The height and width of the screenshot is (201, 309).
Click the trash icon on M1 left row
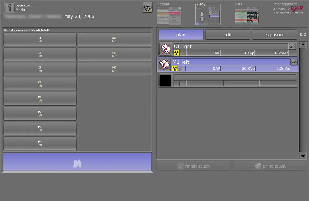[181, 69]
